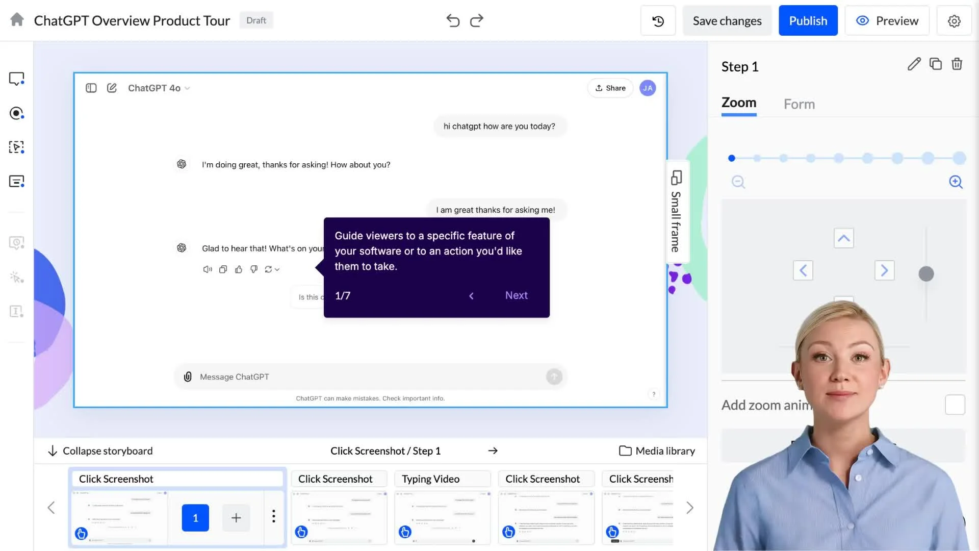Select the hotspot tool in left sidebar
The width and height of the screenshot is (979, 551).
pyautogui.click(x=16, y=113)
